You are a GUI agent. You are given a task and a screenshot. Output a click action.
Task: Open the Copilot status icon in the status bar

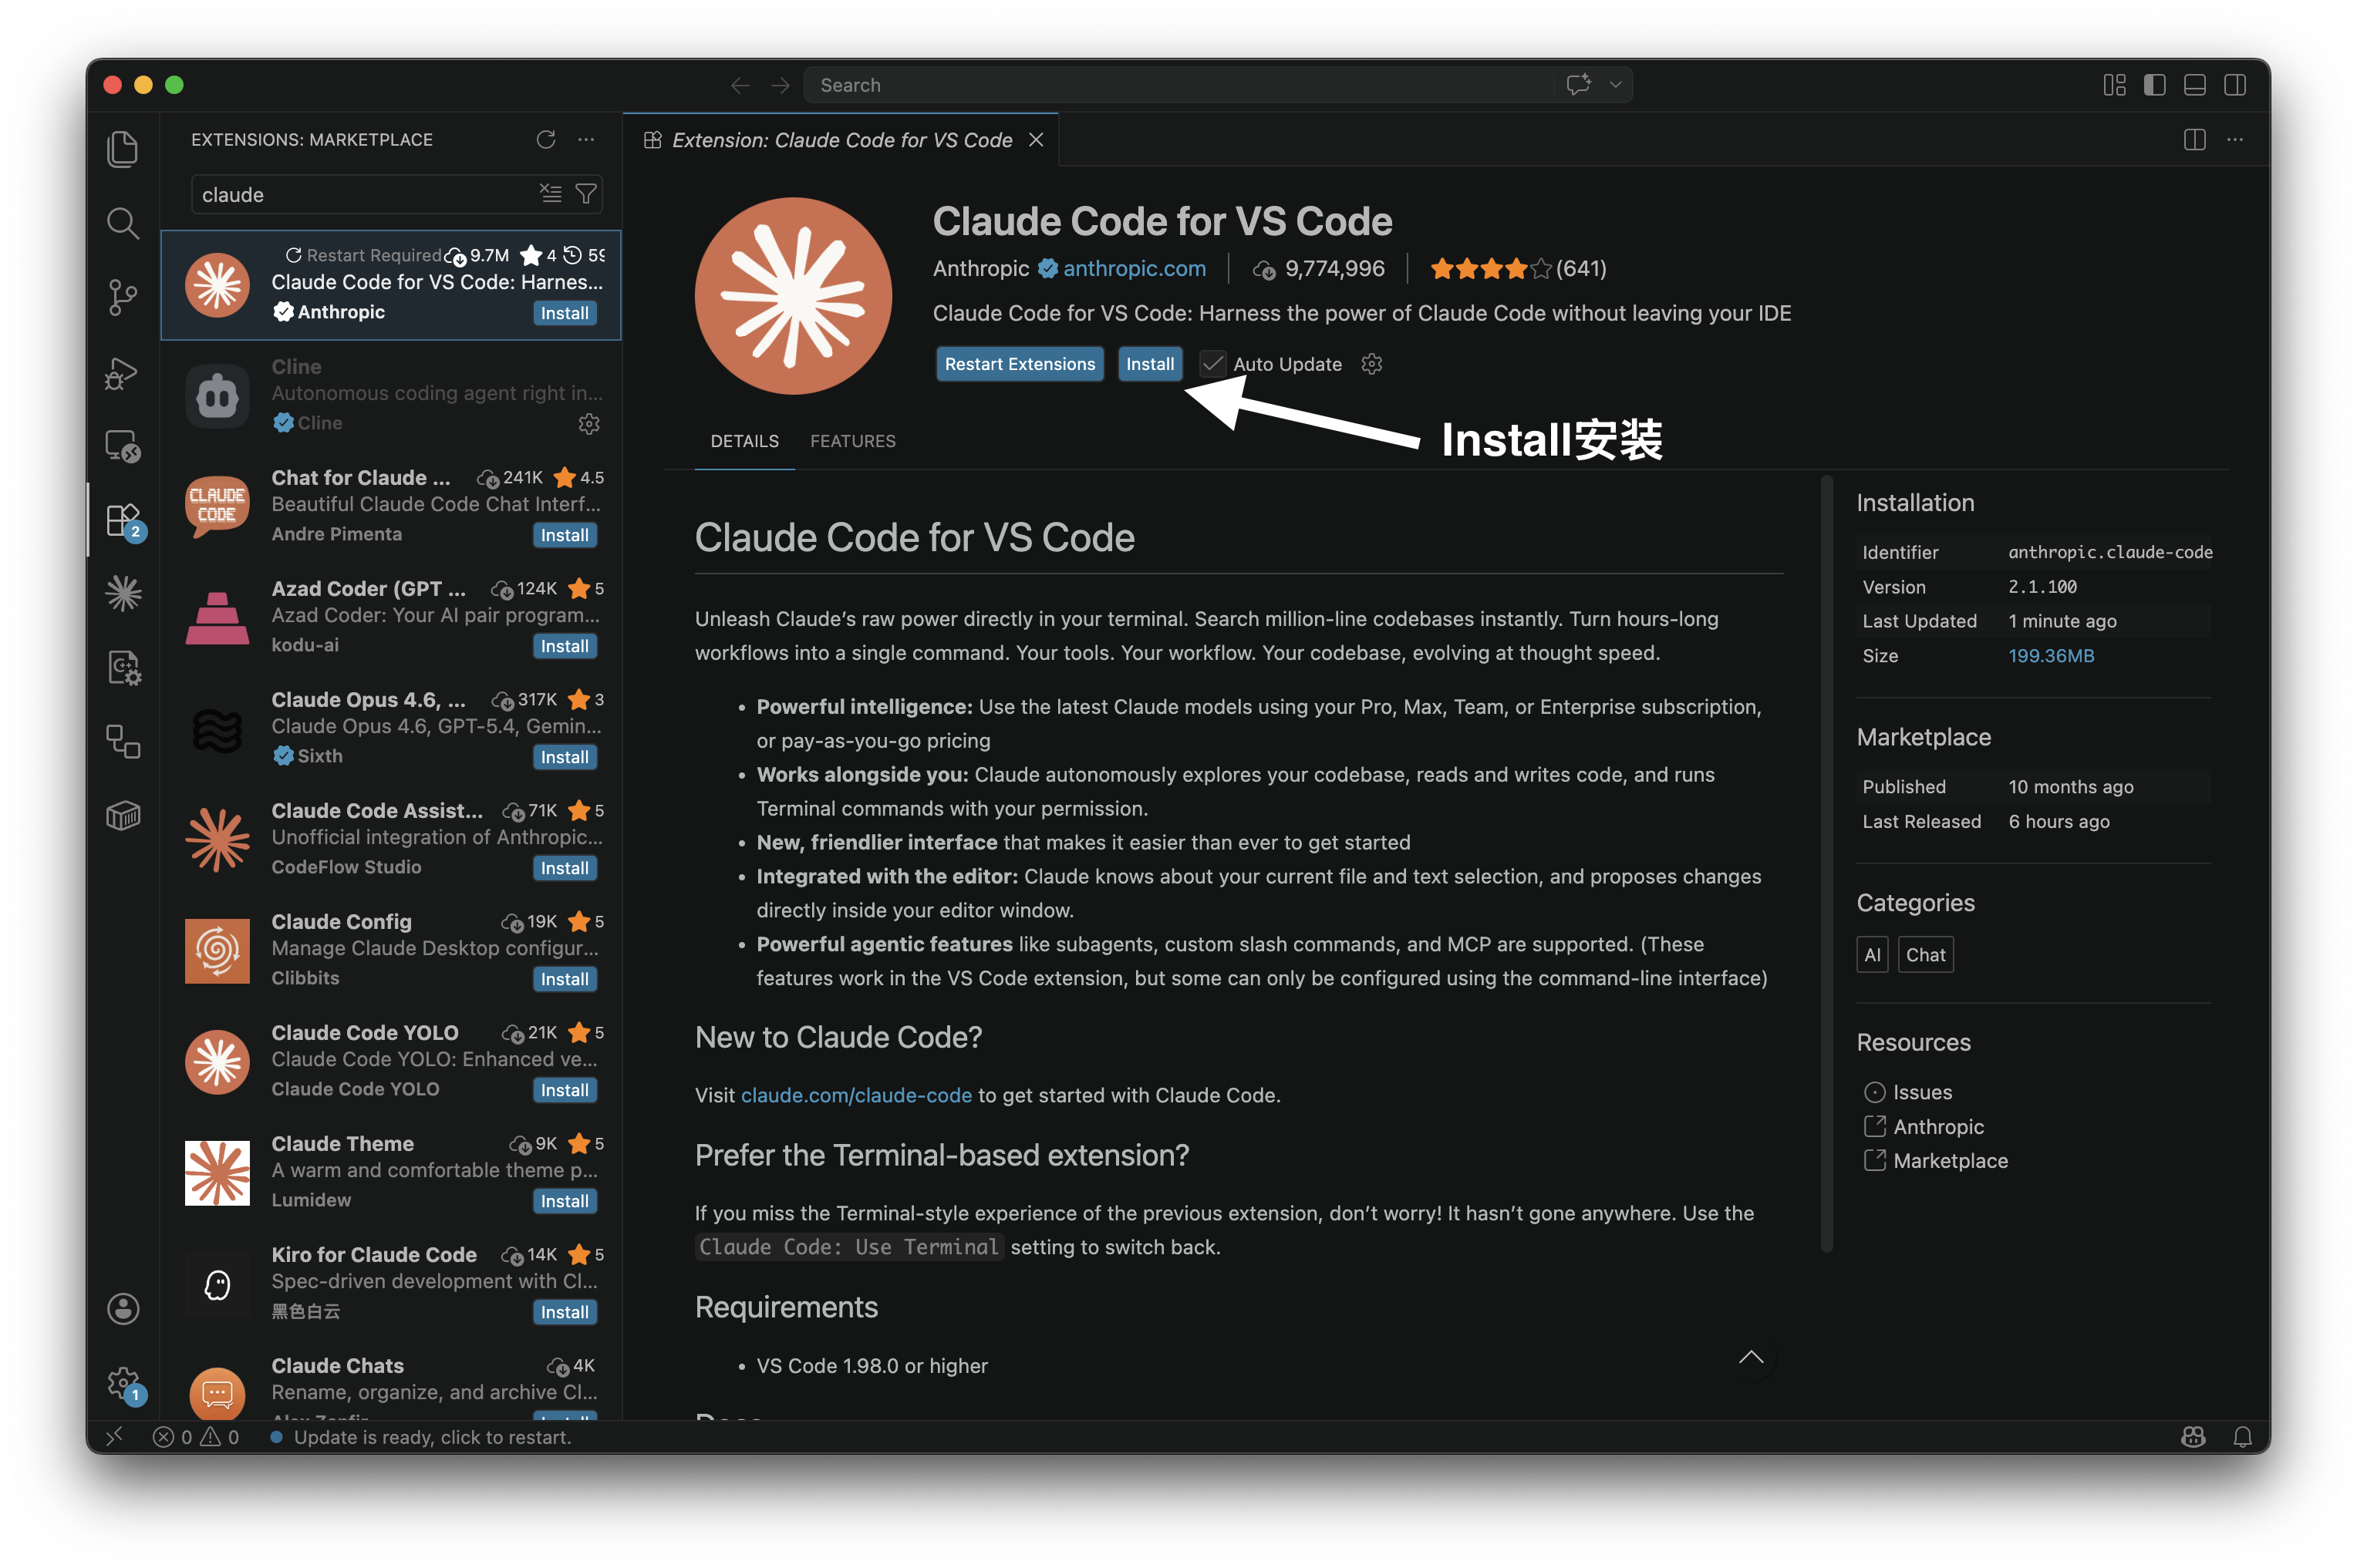[x=2193, y=1437]
